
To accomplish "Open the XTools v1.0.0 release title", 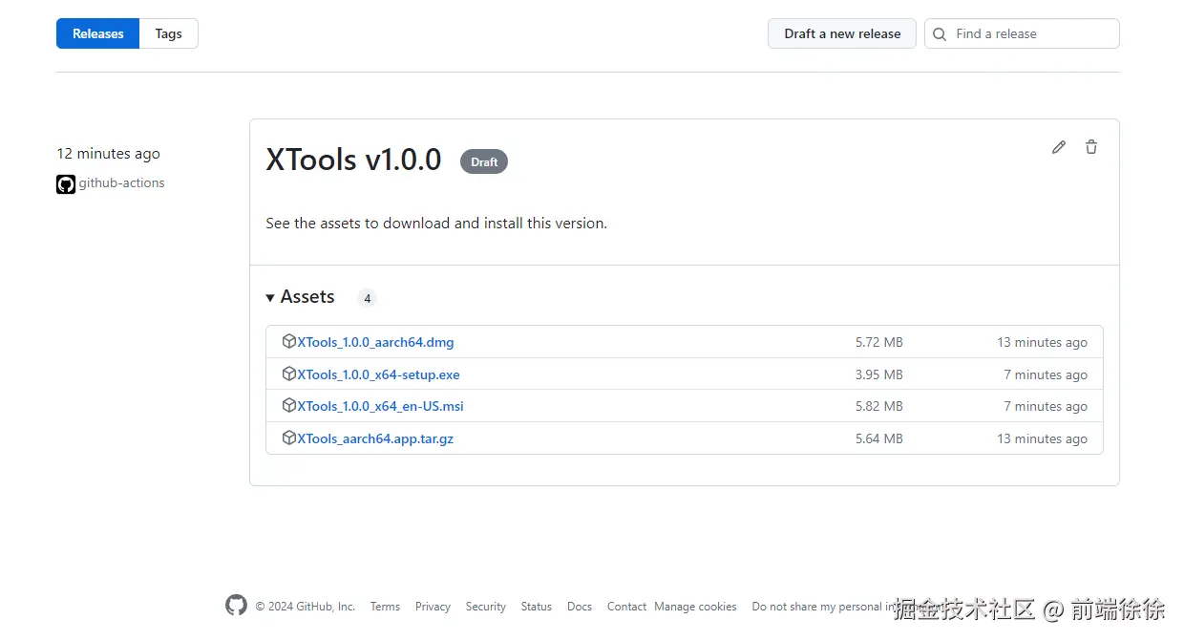I will pyautogui.click(x=353, y=160).
